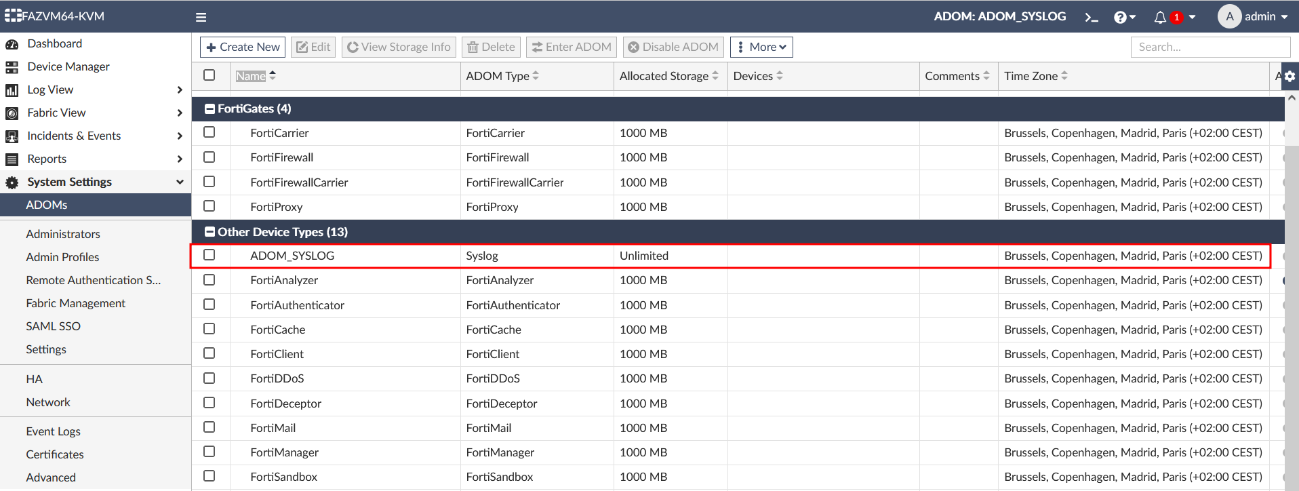Screen dimensions: 1299x491
Task: Go to Event Logs menu item
Action: pyautogui.click(x=53, y=431)
